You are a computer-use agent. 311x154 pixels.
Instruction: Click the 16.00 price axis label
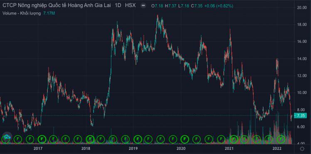(302, 42)
